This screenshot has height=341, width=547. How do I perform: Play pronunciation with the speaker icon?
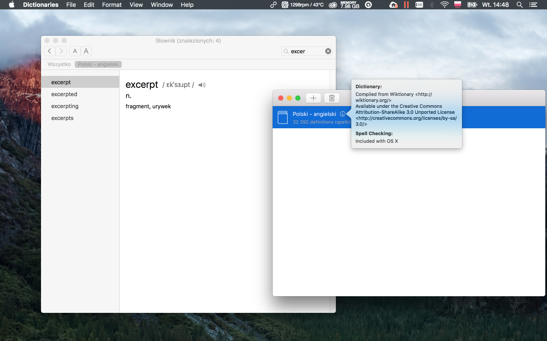coord(202,85)
